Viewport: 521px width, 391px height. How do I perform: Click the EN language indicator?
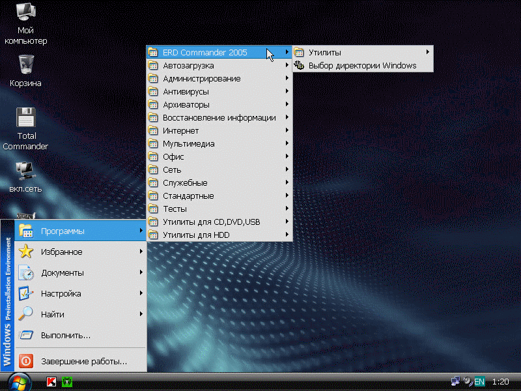coord(479,382)
